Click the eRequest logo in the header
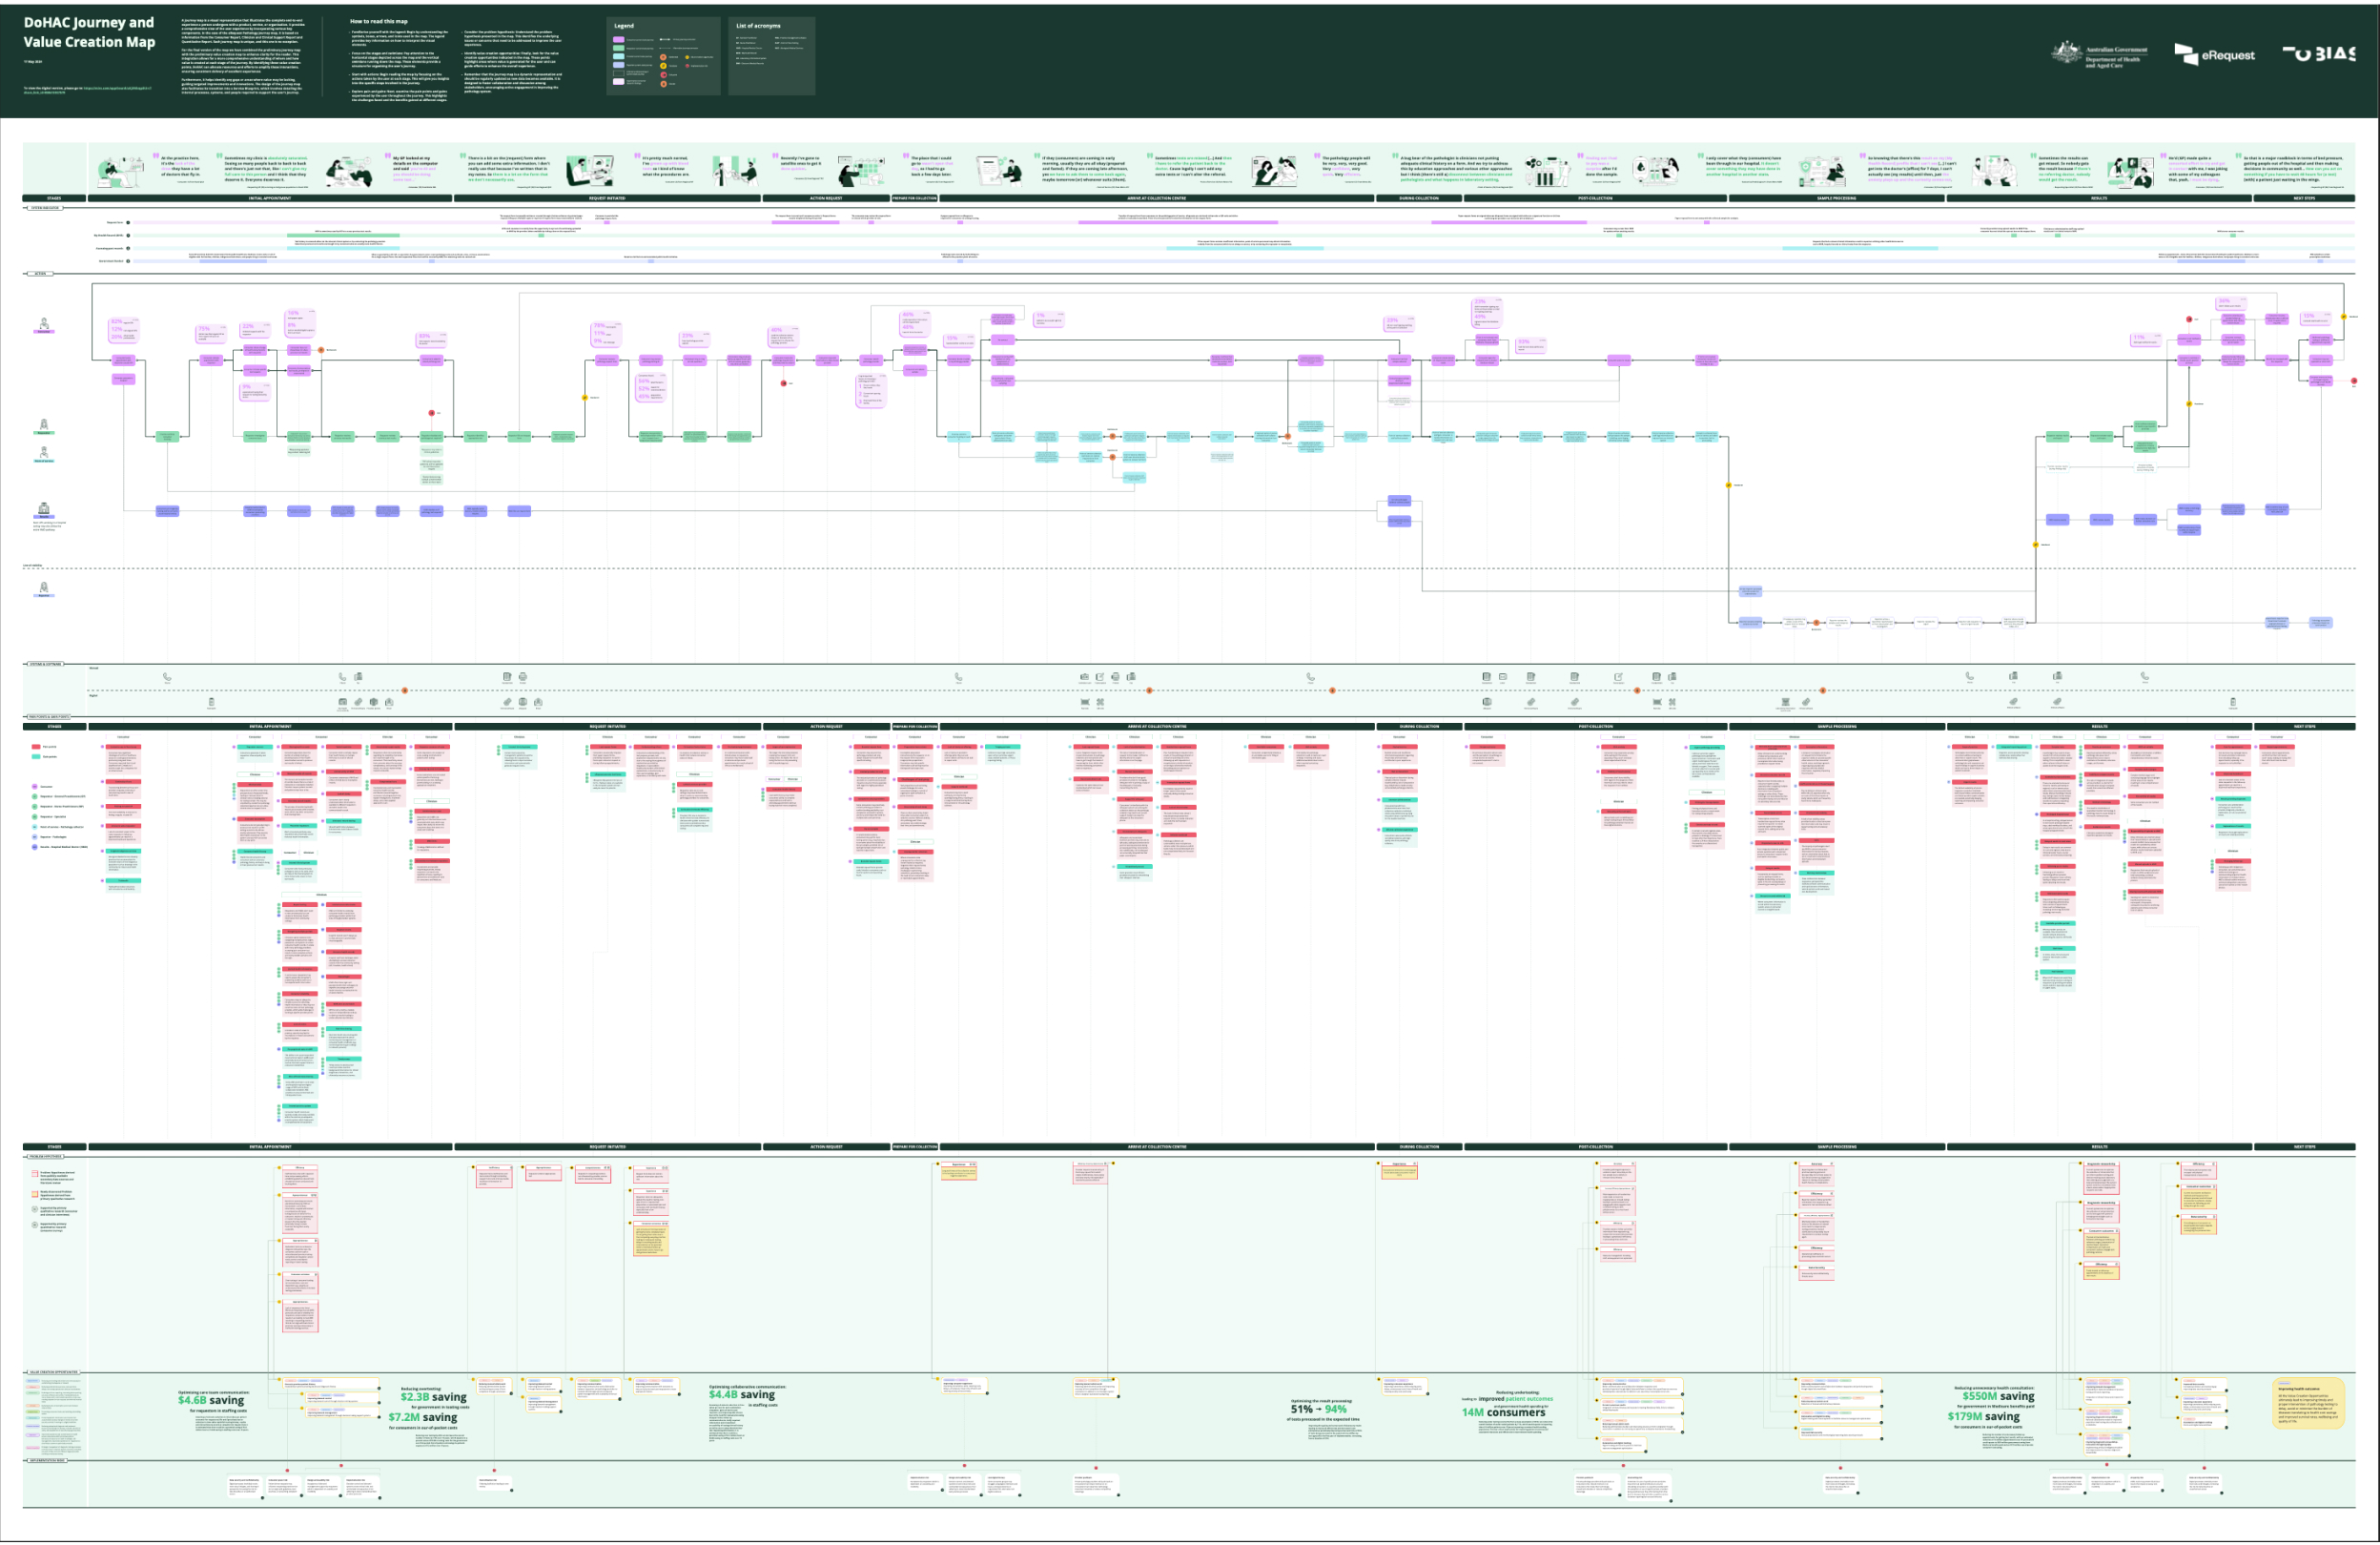This screenshot has height=1545, width=2380. point(2214,55)
